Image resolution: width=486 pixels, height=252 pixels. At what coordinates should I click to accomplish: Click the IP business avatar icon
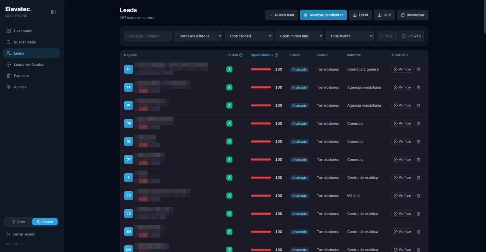(128, 105)
